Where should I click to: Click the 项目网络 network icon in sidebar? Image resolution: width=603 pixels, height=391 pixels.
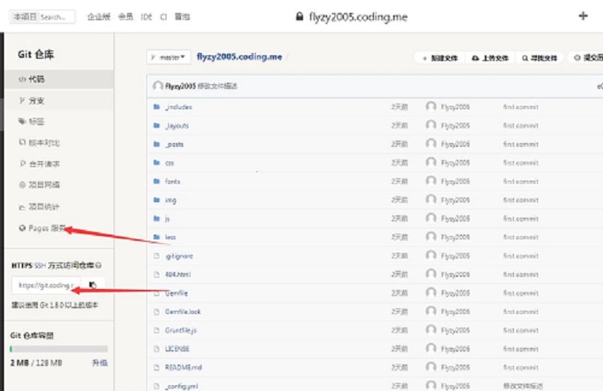[x=23, y=185]
